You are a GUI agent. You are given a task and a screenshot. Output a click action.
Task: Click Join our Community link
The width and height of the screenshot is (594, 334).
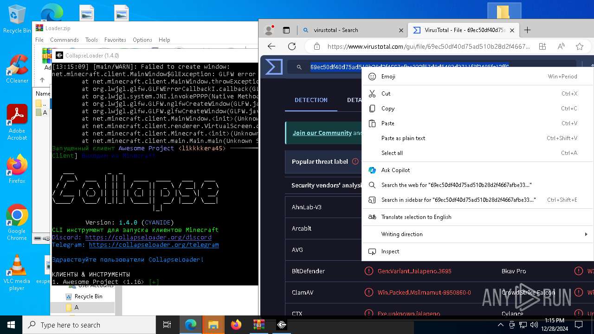point(322,133)
